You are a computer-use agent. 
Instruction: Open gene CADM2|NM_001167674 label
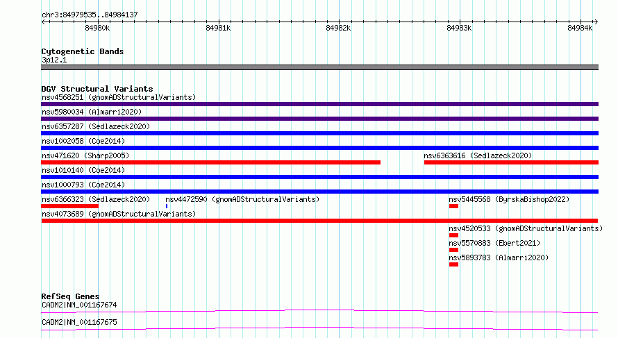(79, 305)
